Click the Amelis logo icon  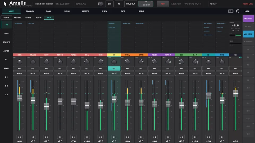(x=5, y=4)
